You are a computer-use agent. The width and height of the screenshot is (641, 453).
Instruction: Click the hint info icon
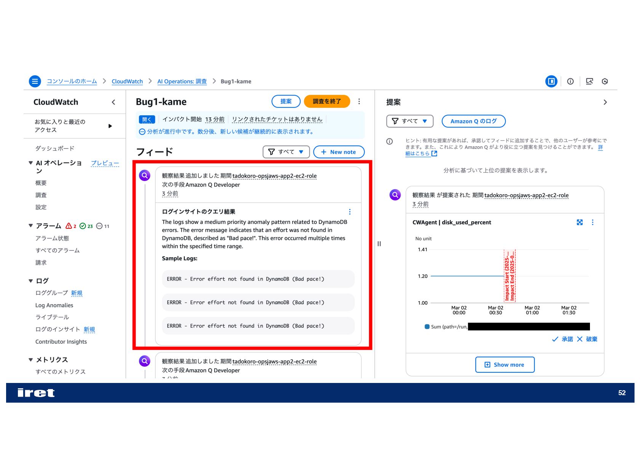pyautogui.click(x=389, y=142)
